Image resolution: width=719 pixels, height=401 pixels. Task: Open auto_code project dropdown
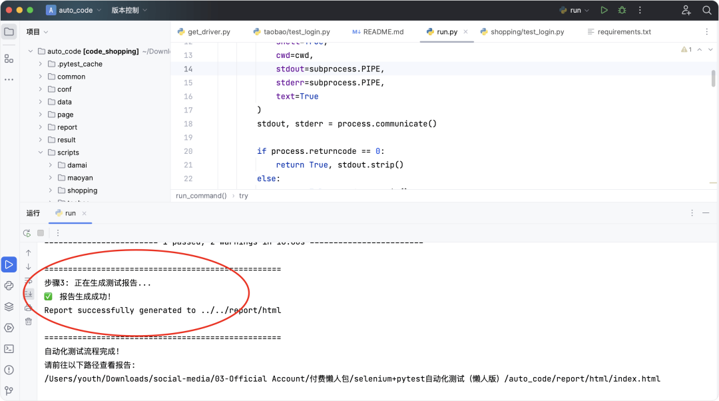(74, 10)
